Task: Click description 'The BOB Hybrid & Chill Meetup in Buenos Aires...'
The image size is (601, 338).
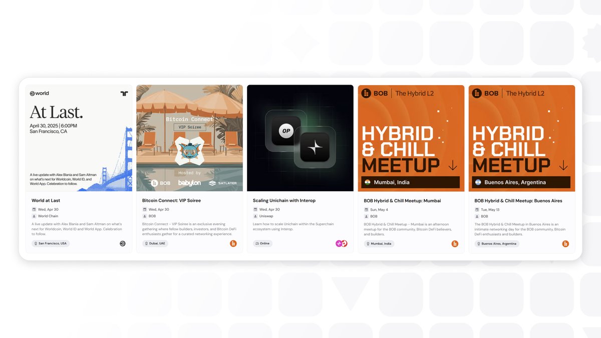Action: 520,229
